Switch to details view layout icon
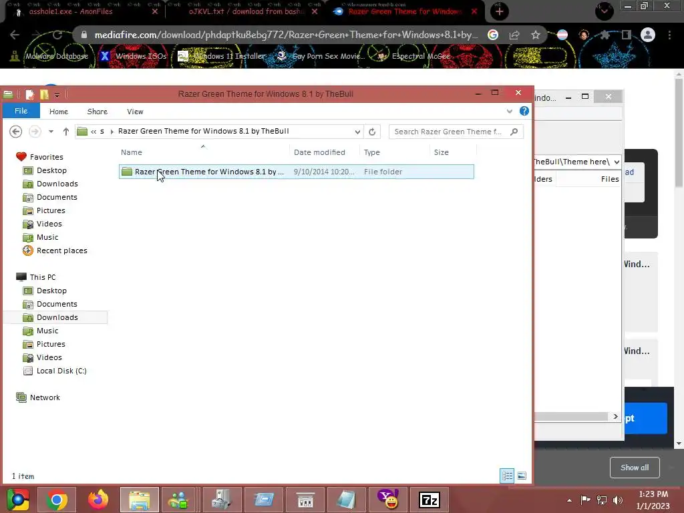This screenshot has height=513, width=684. pos(507,476)
